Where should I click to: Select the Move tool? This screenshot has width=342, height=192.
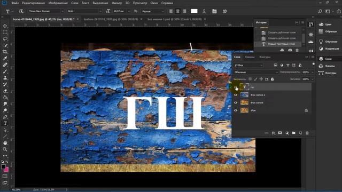pyautogui.click(x=5, y=26)
